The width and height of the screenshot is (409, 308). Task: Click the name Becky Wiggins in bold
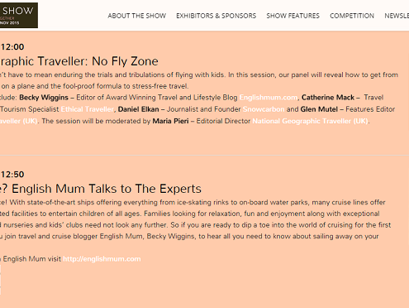tap(44, 98)
